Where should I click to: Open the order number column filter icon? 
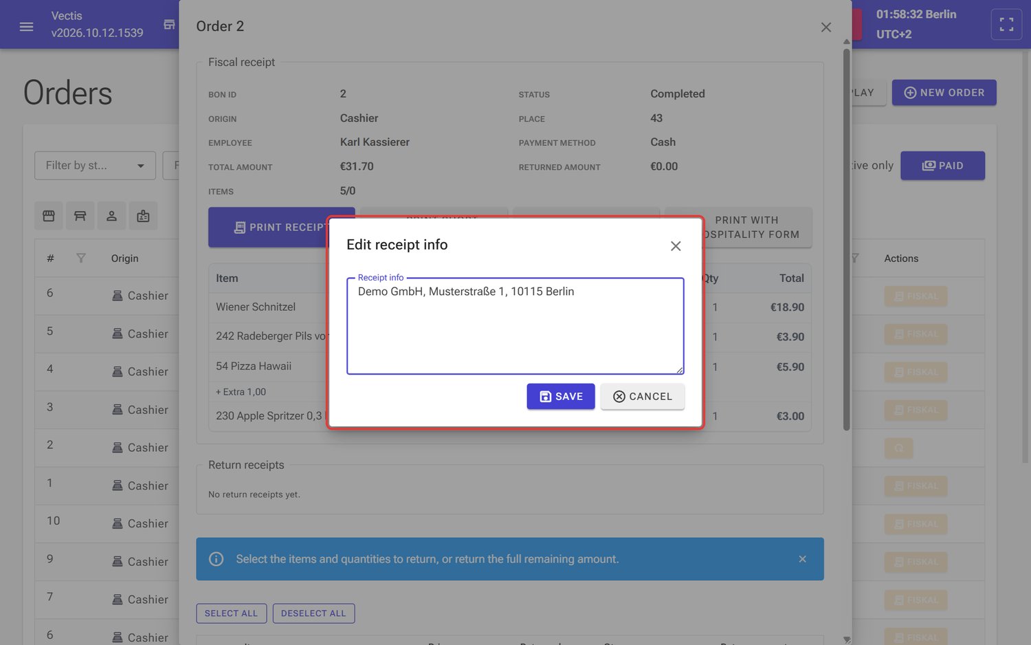(81, 259)
